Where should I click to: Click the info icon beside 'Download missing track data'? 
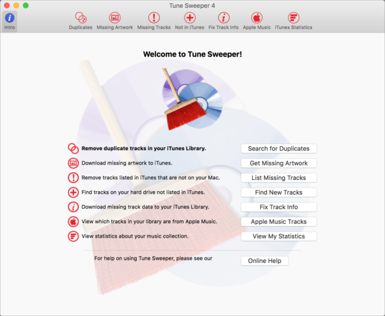point(73,207)
